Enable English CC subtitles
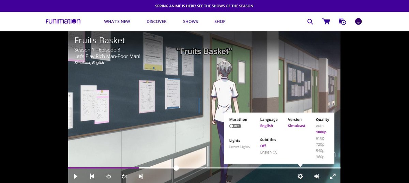 (269, 152)
